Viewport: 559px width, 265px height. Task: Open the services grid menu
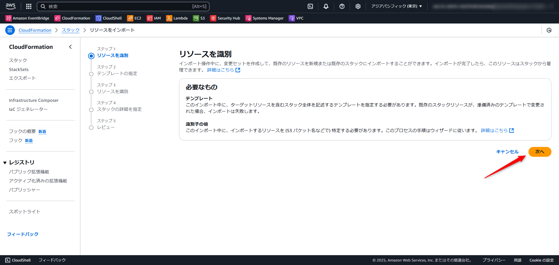29,6
